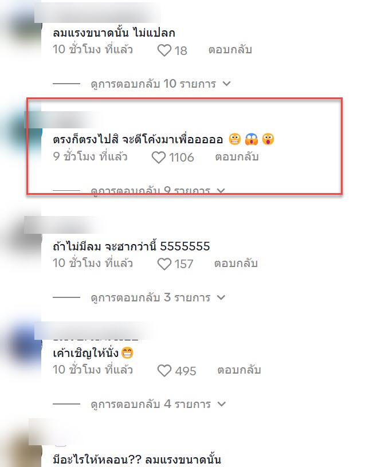Expand the 3 replies thread

point(158,297)
